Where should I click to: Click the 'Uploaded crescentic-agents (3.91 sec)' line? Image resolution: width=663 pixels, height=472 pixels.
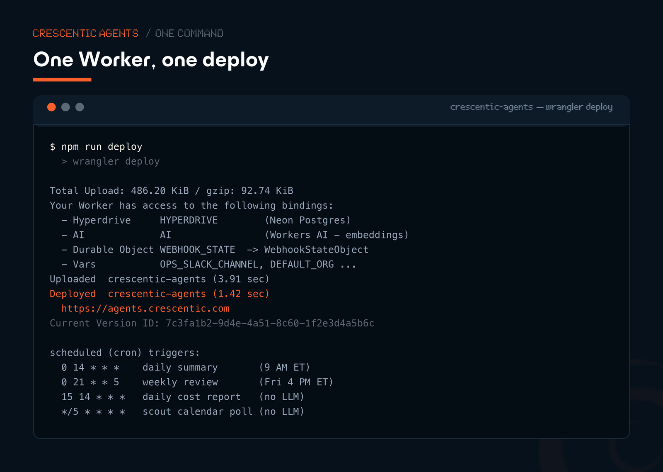click(160, 279)
